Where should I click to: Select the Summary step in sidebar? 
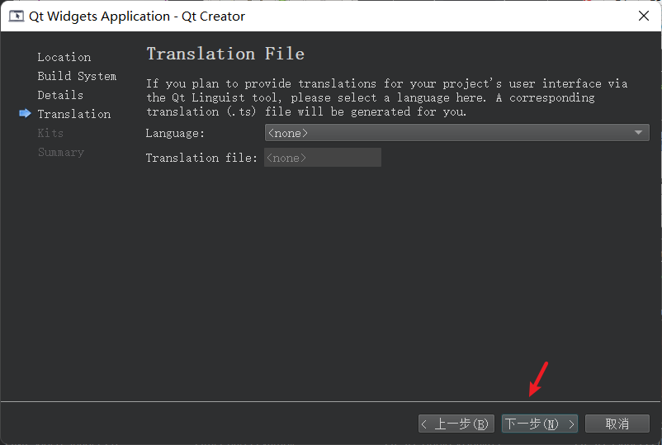61,152
